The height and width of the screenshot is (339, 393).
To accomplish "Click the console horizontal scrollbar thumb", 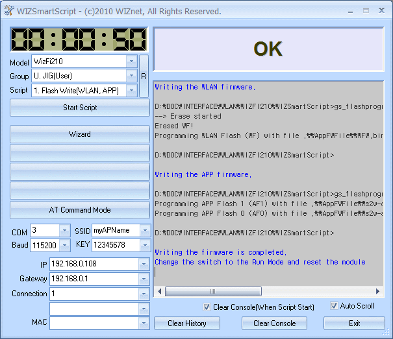I will [213, 292].
